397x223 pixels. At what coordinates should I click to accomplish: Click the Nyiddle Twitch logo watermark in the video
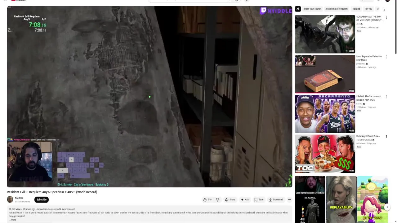point(276,11)
